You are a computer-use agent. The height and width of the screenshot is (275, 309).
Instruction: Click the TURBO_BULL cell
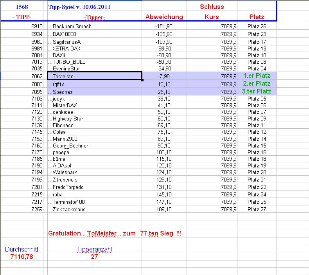(x=95, y=62)
